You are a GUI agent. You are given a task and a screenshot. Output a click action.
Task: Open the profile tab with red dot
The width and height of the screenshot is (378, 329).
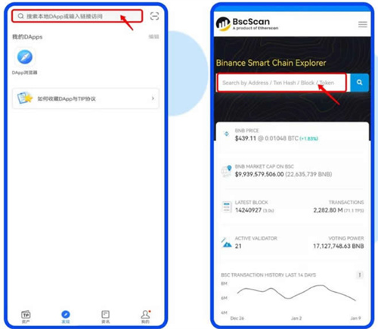[145, 315]
